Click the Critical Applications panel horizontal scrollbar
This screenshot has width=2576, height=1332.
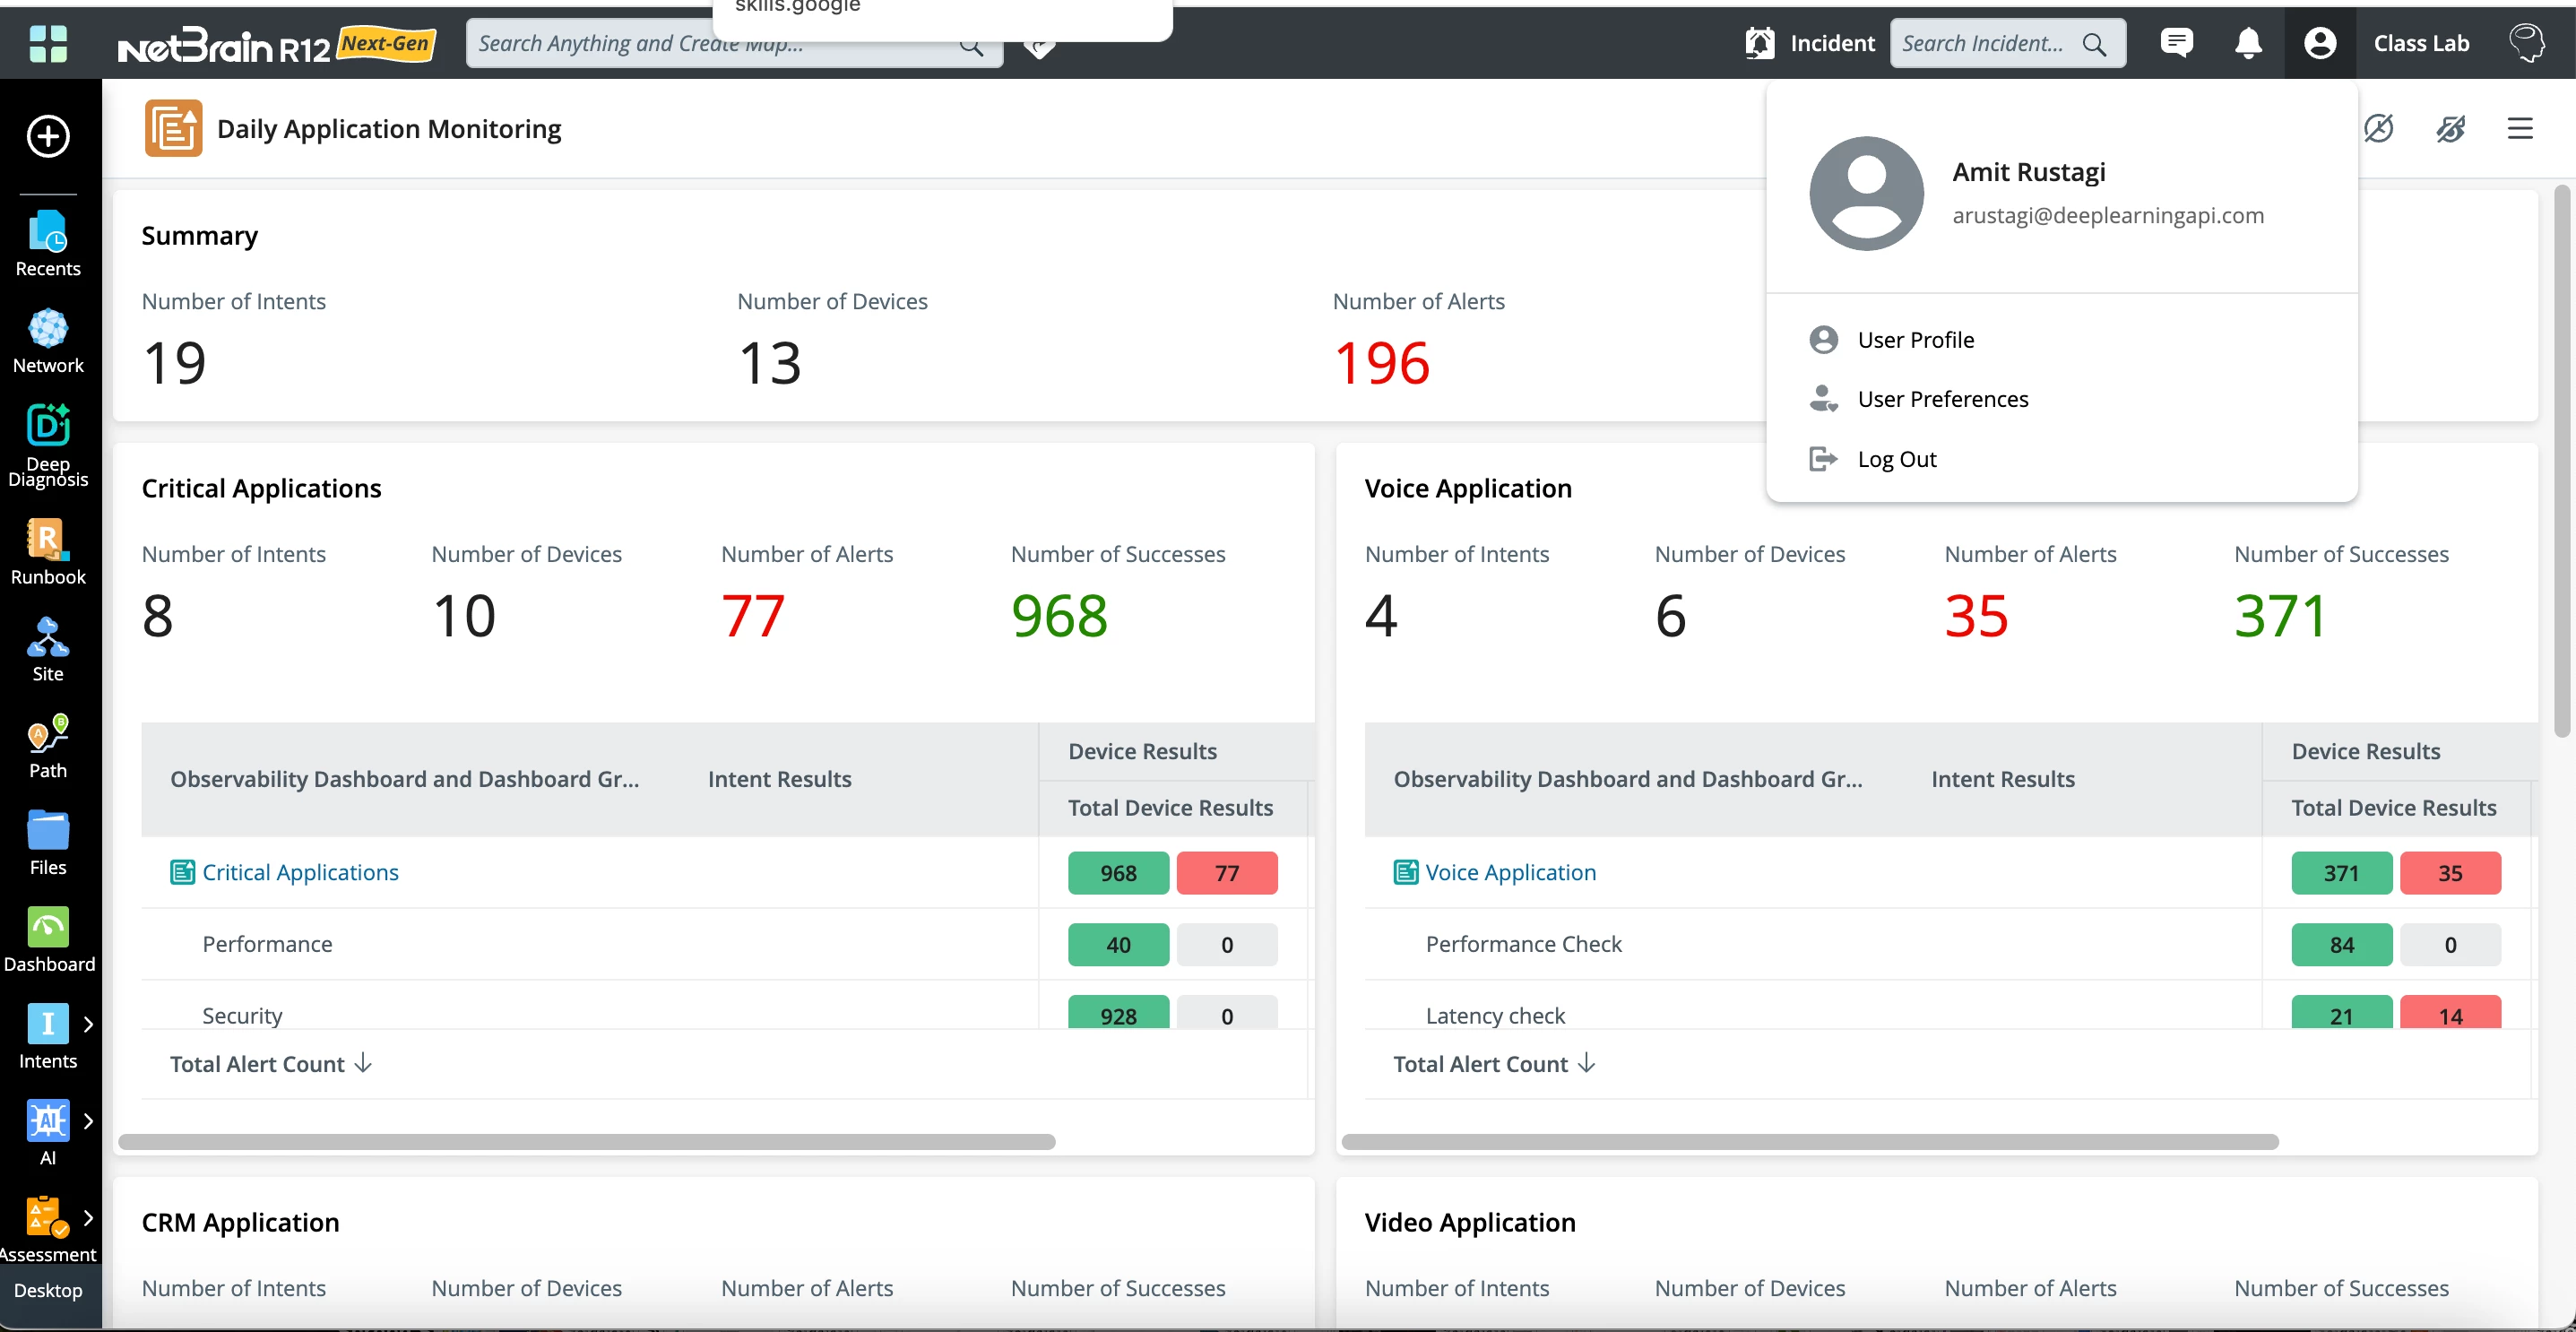pyautogui.click(x=587, y=1142)
